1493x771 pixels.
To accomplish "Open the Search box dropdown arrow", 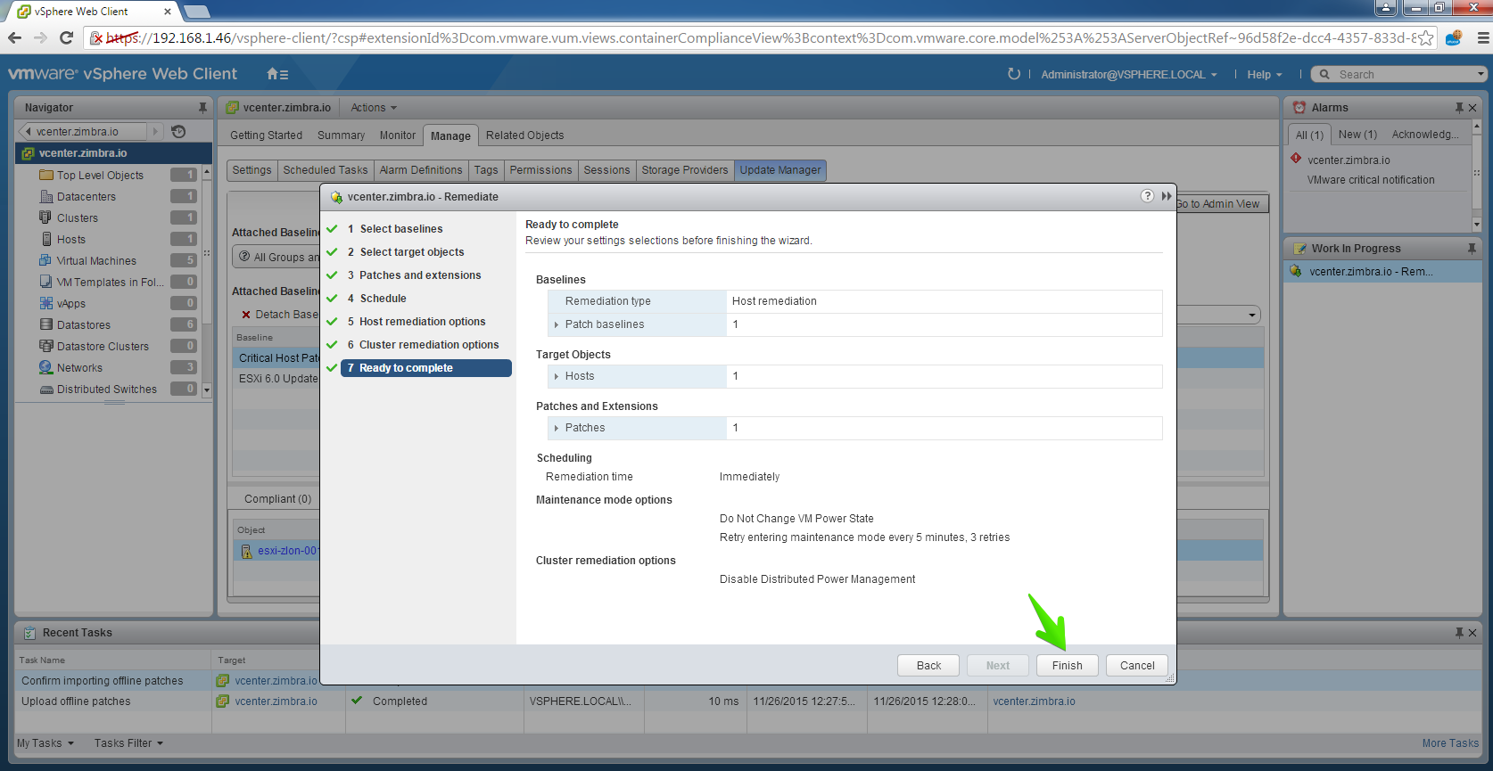I will pos(1481,75).
